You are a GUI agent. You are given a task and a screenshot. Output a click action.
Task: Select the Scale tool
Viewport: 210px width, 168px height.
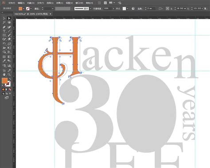(x=9, y=44)
